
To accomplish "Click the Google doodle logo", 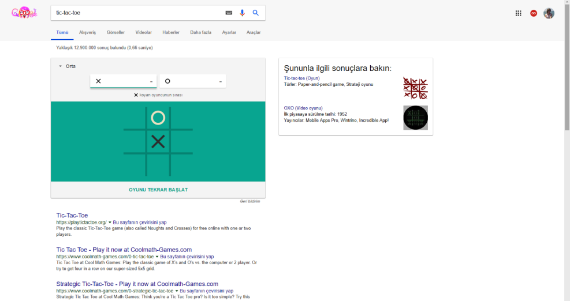I will click(x=24, y=13).
